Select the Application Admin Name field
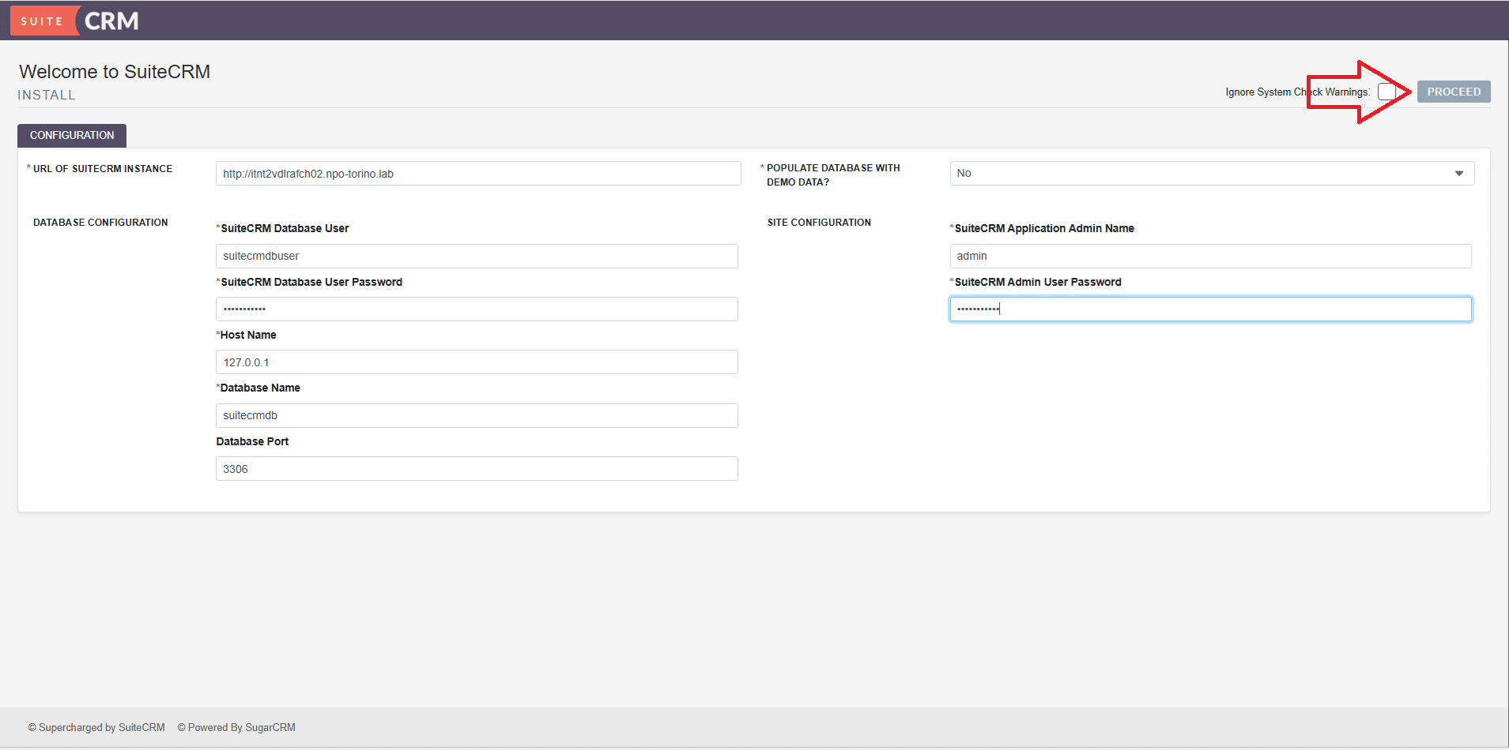 coord(1209,256)
